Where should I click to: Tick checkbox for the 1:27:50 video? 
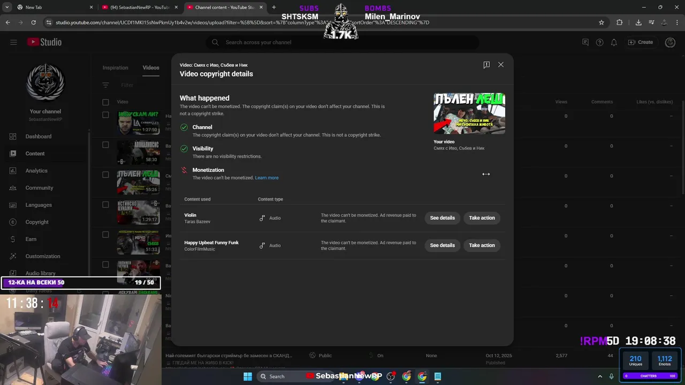pyautogui.click(x=105, y=115)
